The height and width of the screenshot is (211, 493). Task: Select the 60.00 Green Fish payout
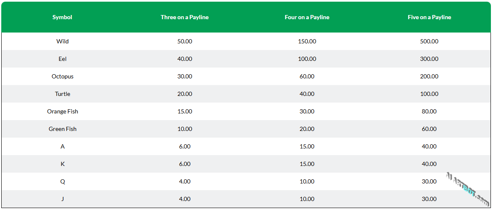coord(429,129)
